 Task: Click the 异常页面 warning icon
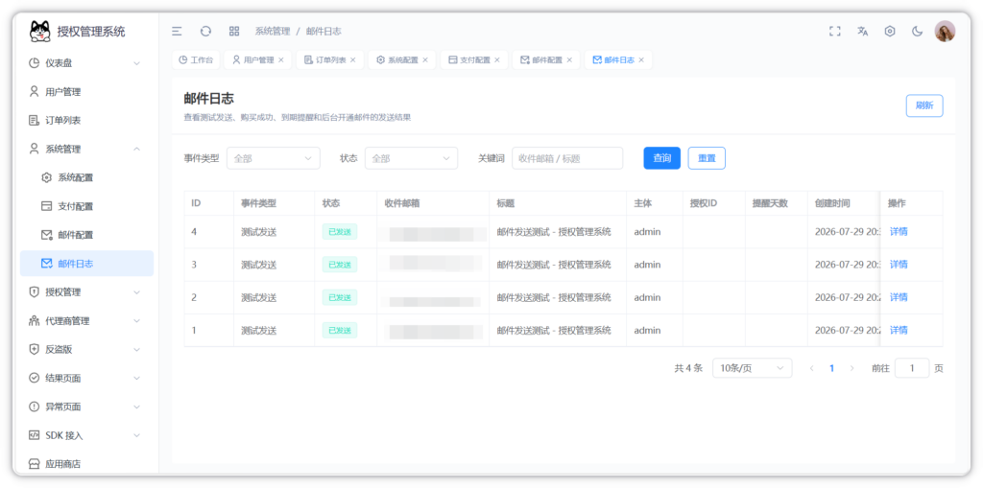click(35, 407)
